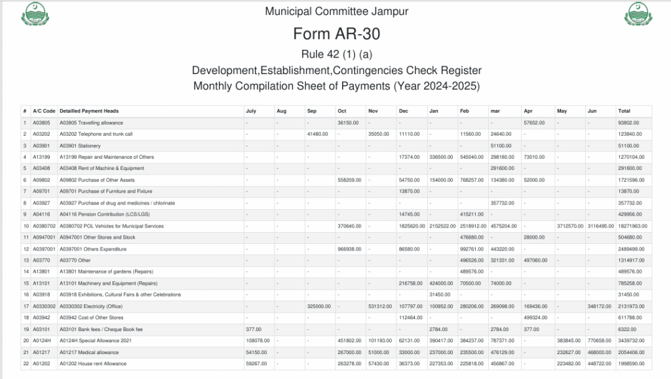The height and width of the screenshot is (379, 671).
Task: Click account code A0330302 in Electricity row
Action: pyautogui.click(x=44, y=306)
